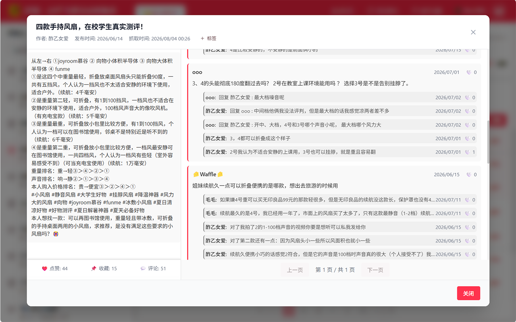Like the reply '开中、大档，4号和3号哪个声音小呢'
516x322 pixels.
coord(467,125)
